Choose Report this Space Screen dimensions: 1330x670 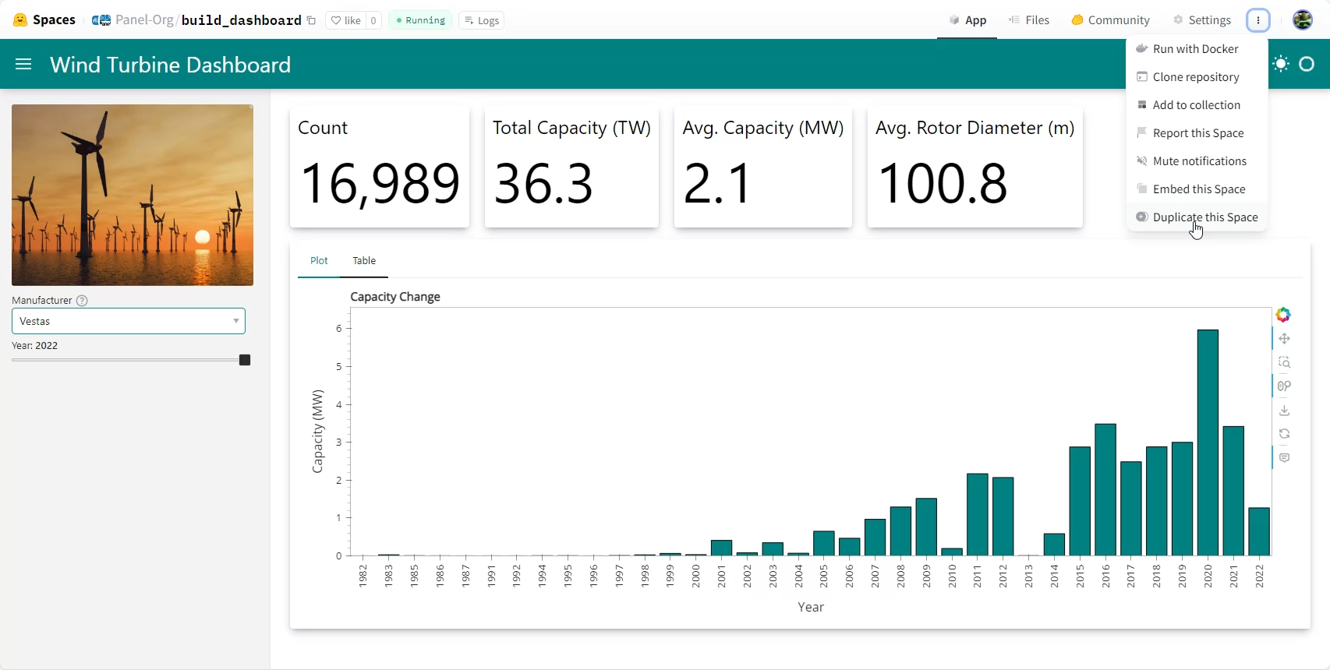[x=1197, y=133]
